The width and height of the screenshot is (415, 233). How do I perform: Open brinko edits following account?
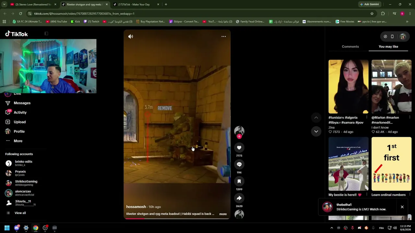(23, 163)
